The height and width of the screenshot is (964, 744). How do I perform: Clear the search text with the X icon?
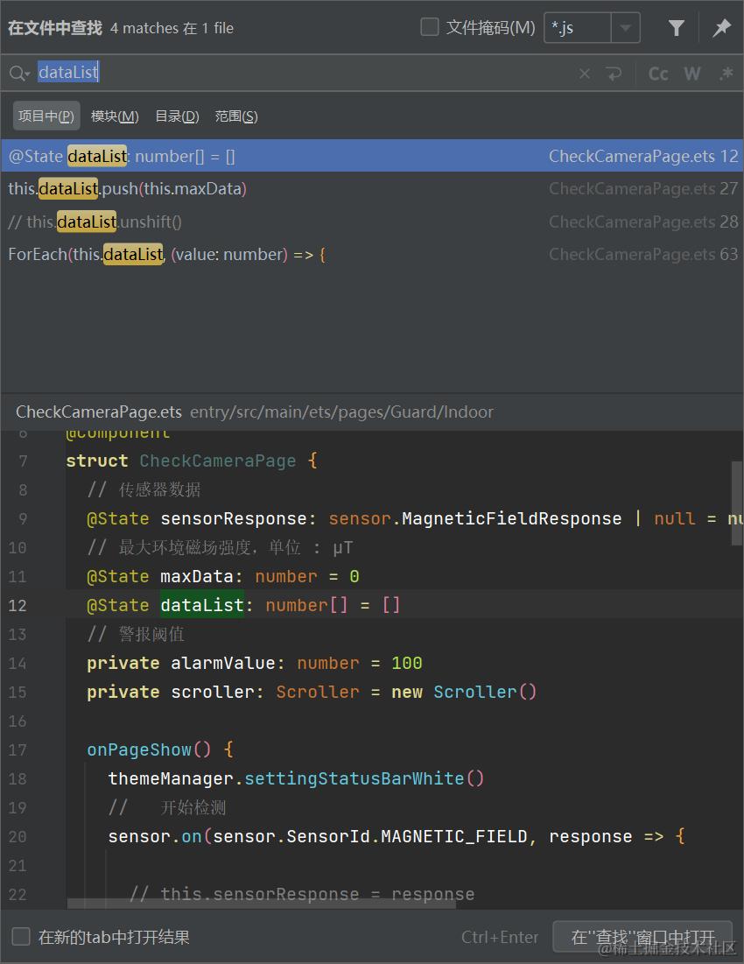coord(585,74)
